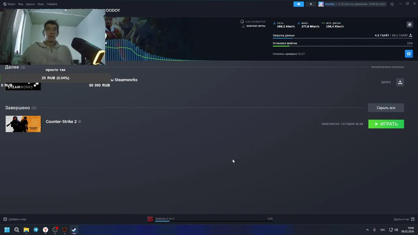Open the Steam menu
This screenshot has width=418, height=235.
coord(9,4)
